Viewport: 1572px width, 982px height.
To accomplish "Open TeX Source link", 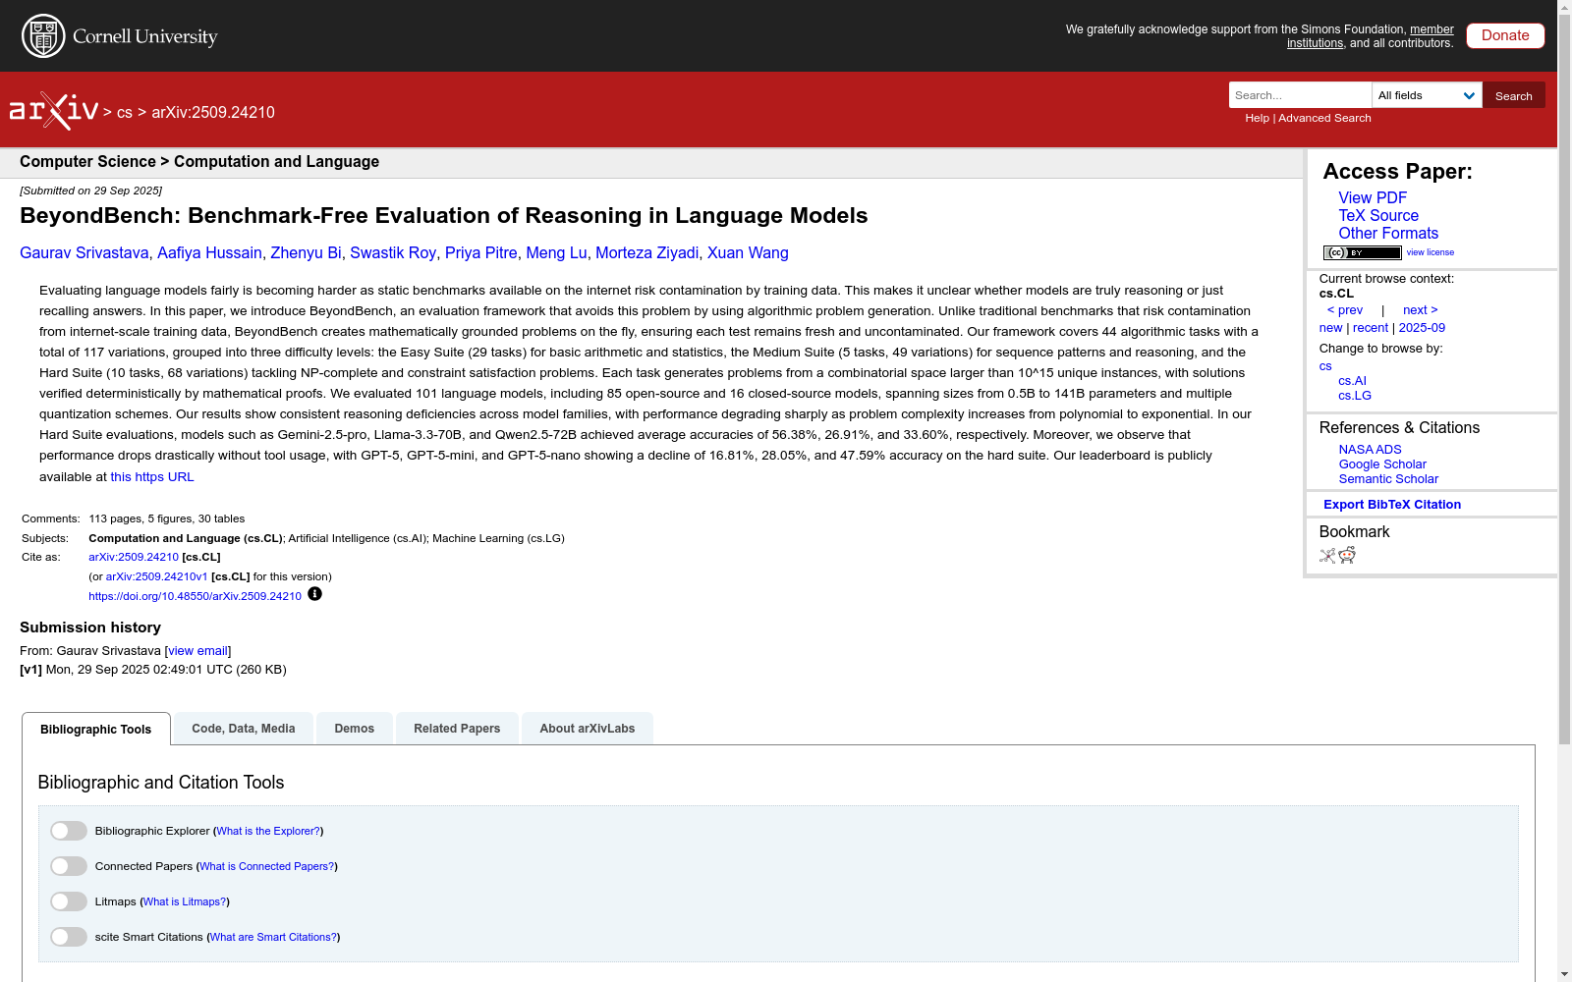I will (1378, 215).
